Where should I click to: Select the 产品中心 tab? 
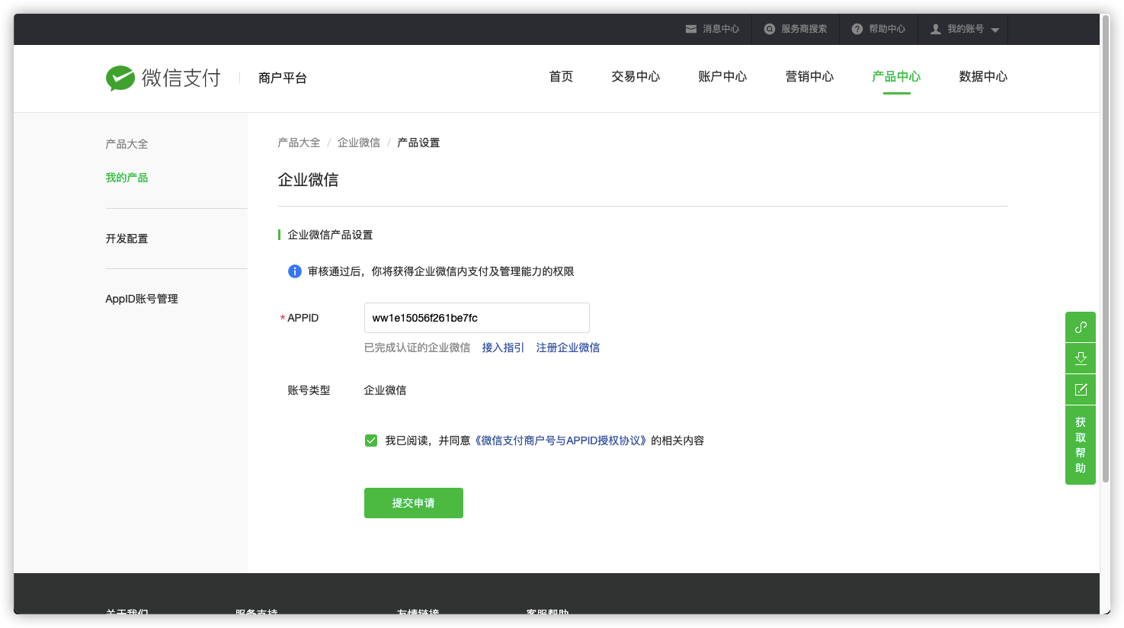896,77
